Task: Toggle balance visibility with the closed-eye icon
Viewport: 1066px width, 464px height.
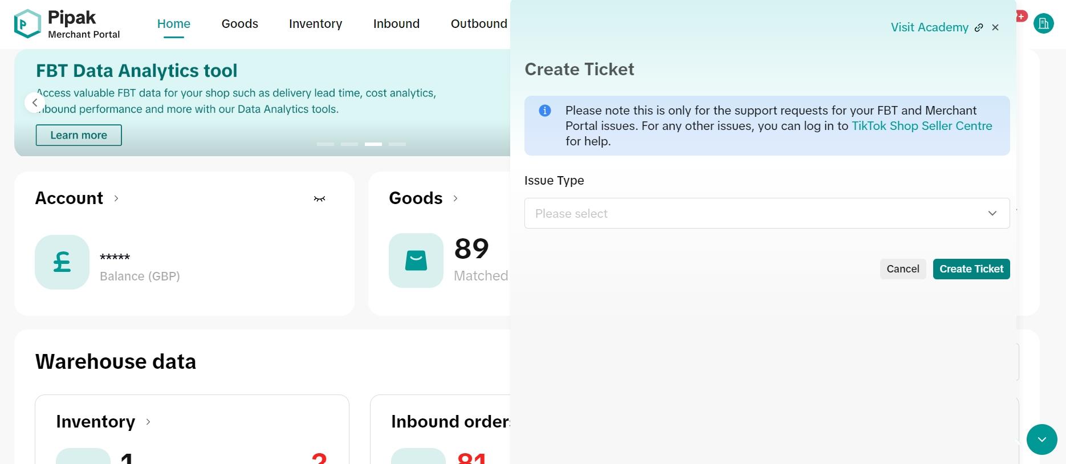Action: tap(319, 199)
